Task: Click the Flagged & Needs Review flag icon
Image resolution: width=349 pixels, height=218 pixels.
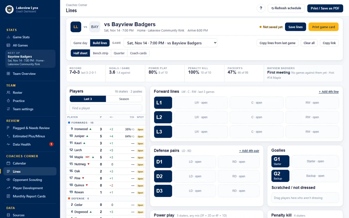Action: 8,128
